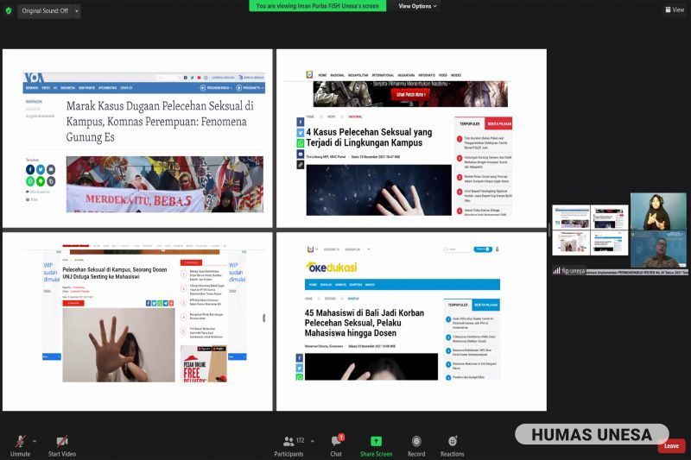The height and width of the screenshot is (460, 691).
Task: Click the screen-sharing notice banner for Iman Purba
Action: 317,6
